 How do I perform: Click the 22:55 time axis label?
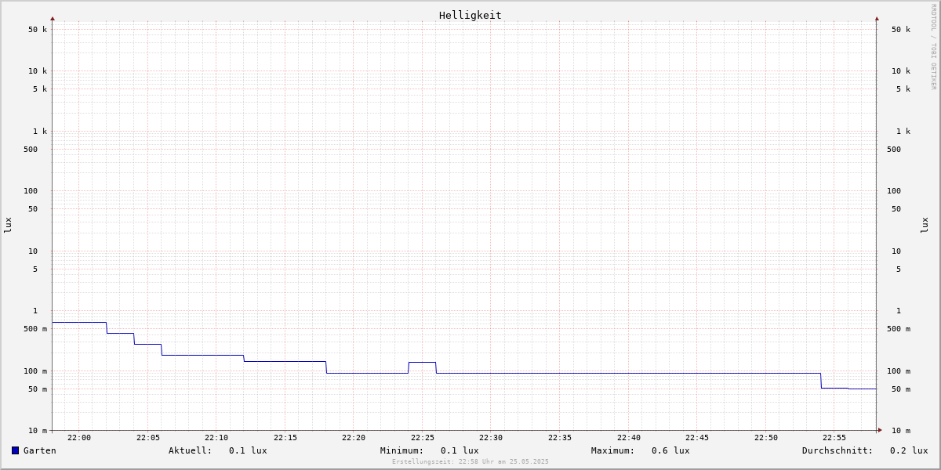point(834,438)
